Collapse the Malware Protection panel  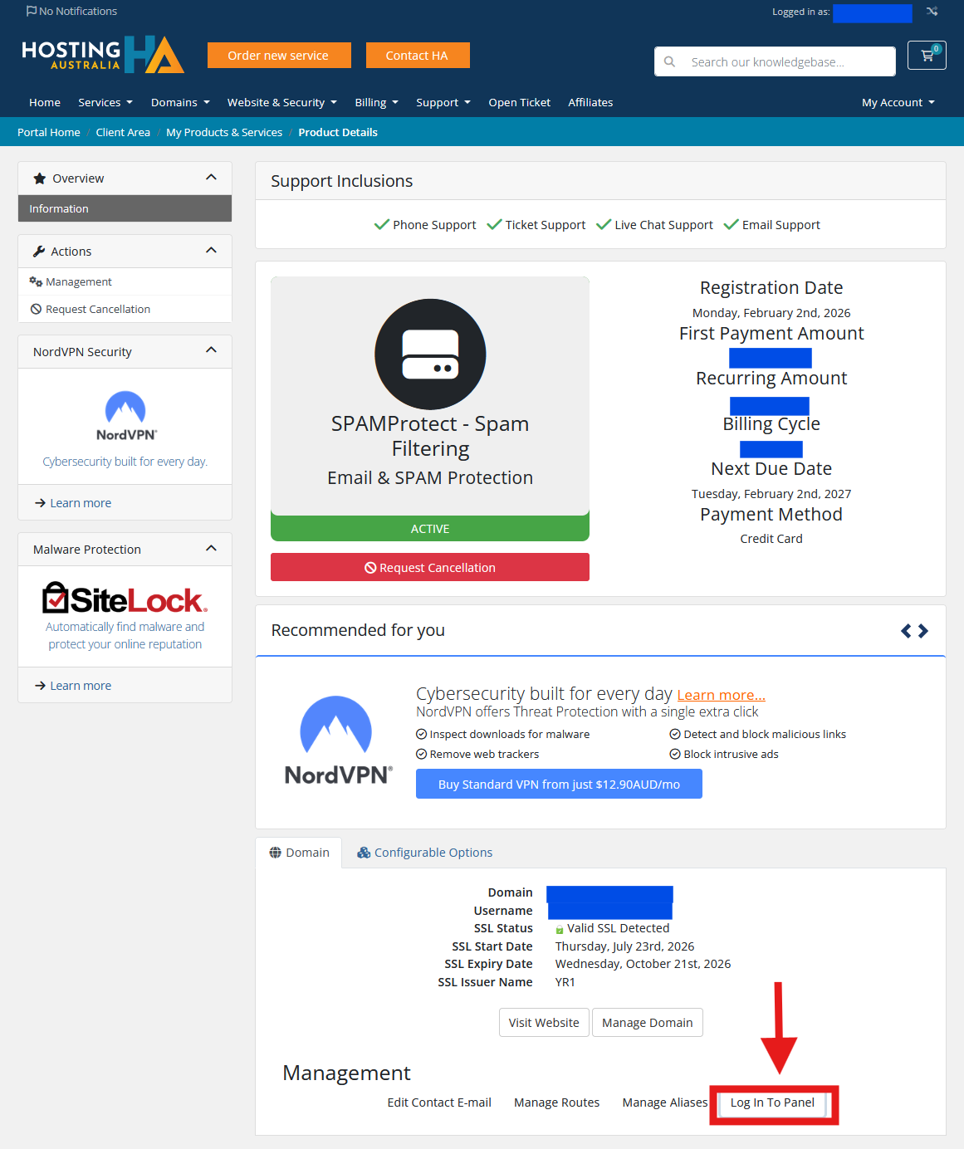click(211, 548)
